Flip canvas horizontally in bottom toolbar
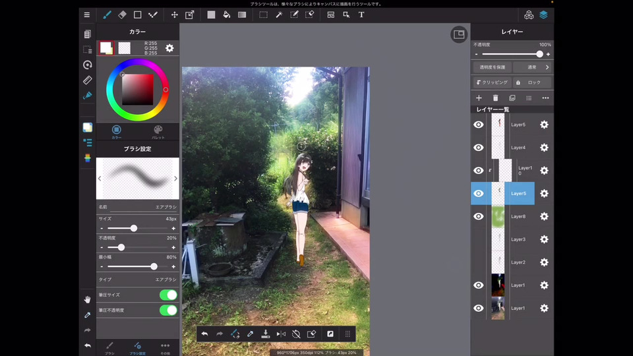Screen dimensions: 633x356 click(x=281, y=334)
